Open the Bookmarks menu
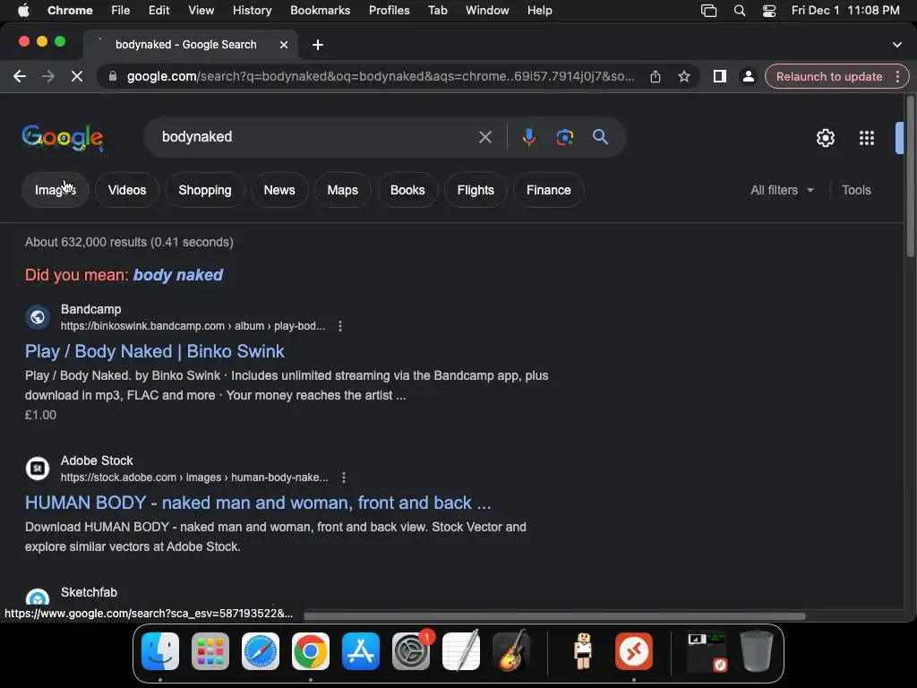 tap(320, 11)
